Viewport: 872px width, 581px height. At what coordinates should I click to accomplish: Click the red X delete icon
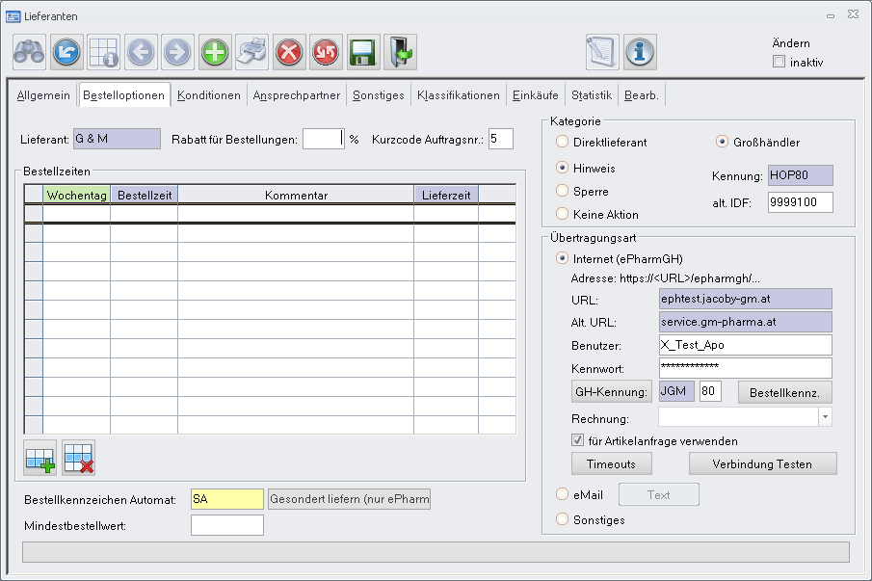click(289, 52)
